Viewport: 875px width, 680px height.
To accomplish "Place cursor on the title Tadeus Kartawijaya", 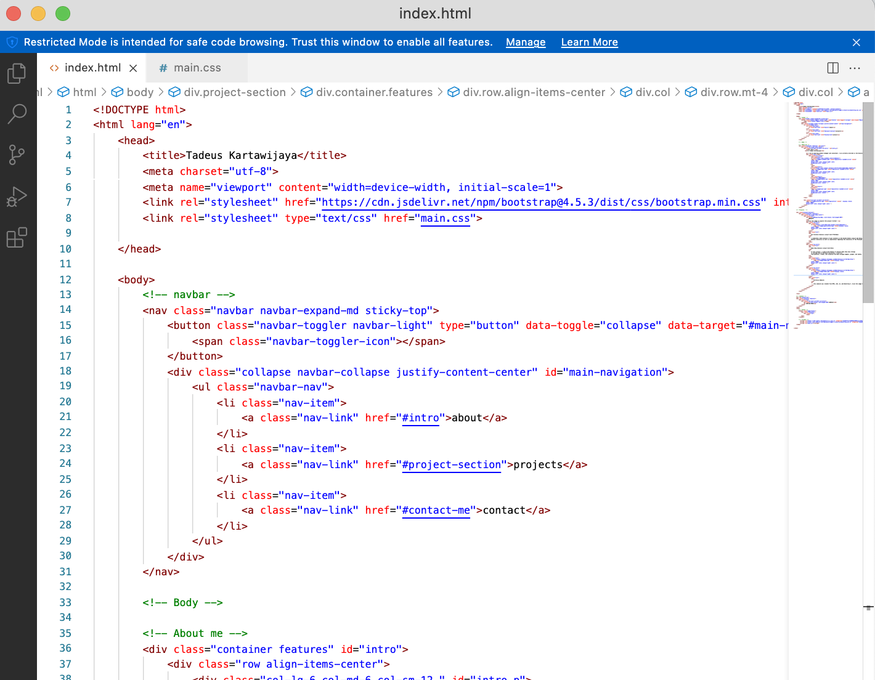I will (242, 155).
